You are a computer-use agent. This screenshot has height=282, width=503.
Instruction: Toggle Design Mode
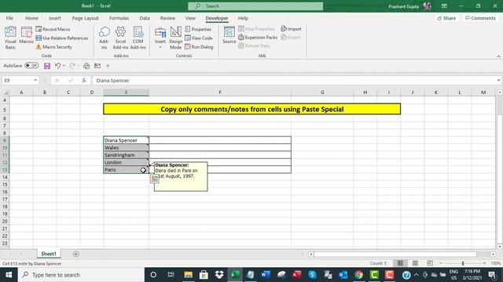pos(176,38)
